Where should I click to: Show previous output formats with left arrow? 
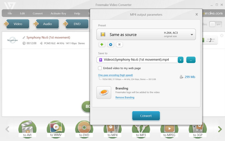[x=7, y=129]
